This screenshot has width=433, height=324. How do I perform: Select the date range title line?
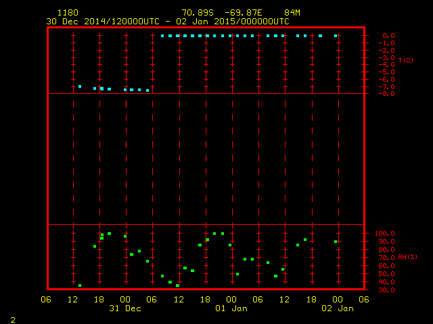[167, 21]
